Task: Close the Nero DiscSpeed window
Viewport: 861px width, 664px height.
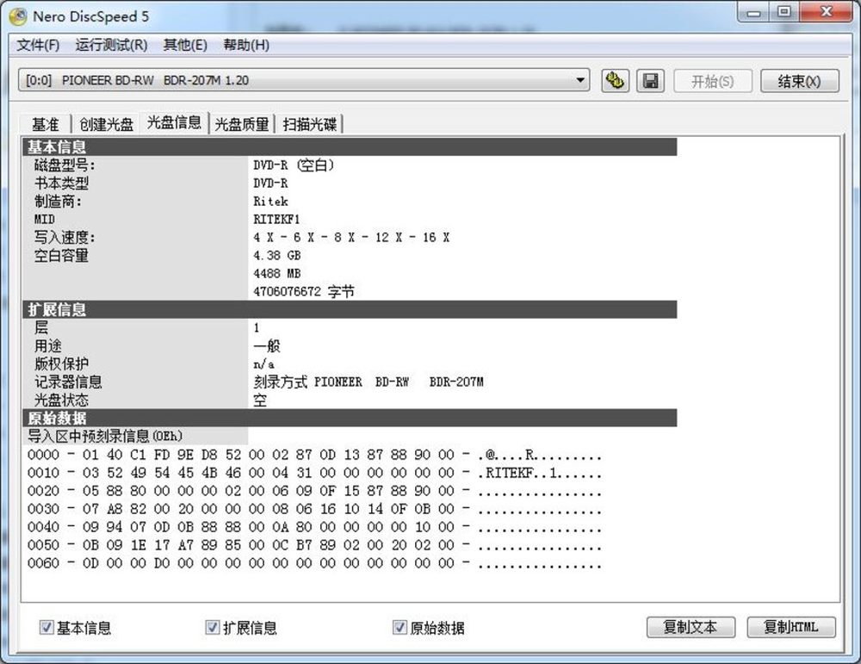Action: [x=826, y=12]
